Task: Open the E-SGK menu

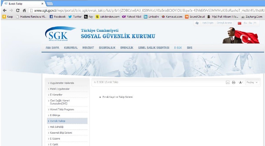Action: 178,48
